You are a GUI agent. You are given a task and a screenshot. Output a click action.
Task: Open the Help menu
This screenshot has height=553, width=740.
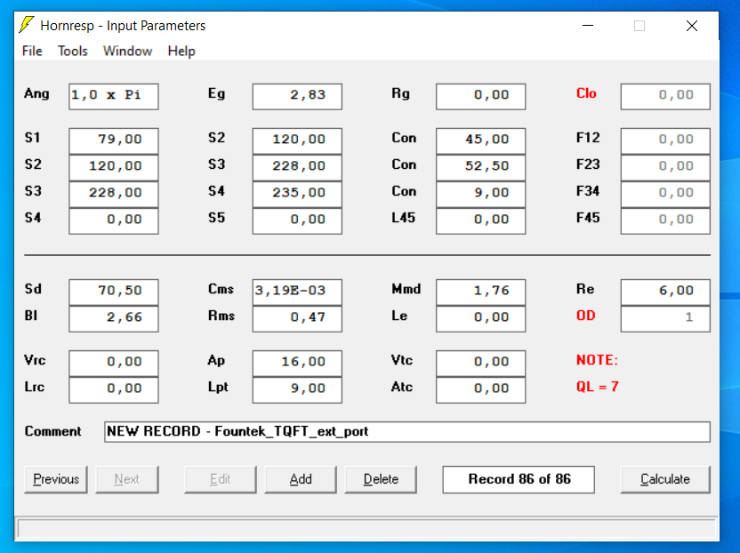(181, 51)
